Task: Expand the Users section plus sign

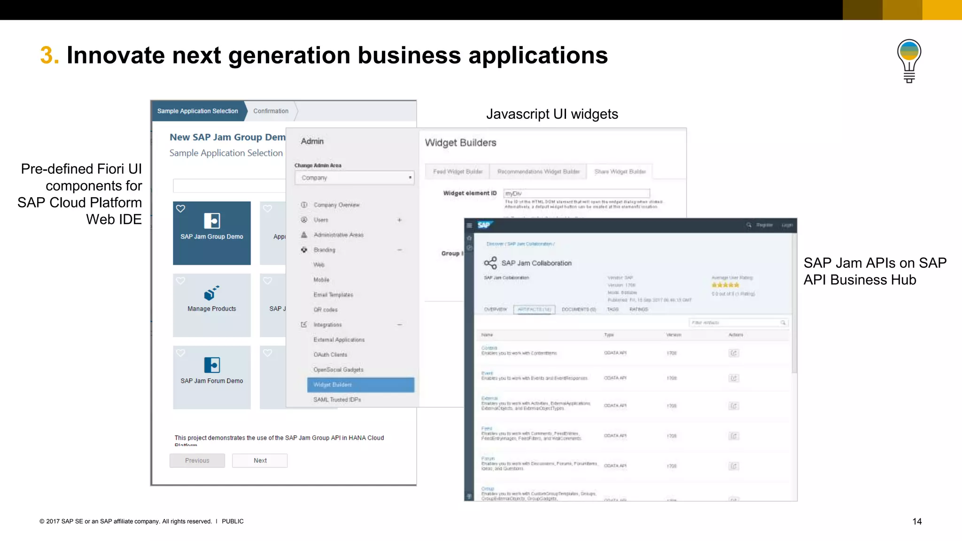Action: tap(399, 220)
